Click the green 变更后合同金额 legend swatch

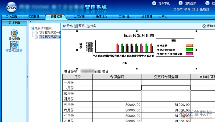[x=189, y=50]
